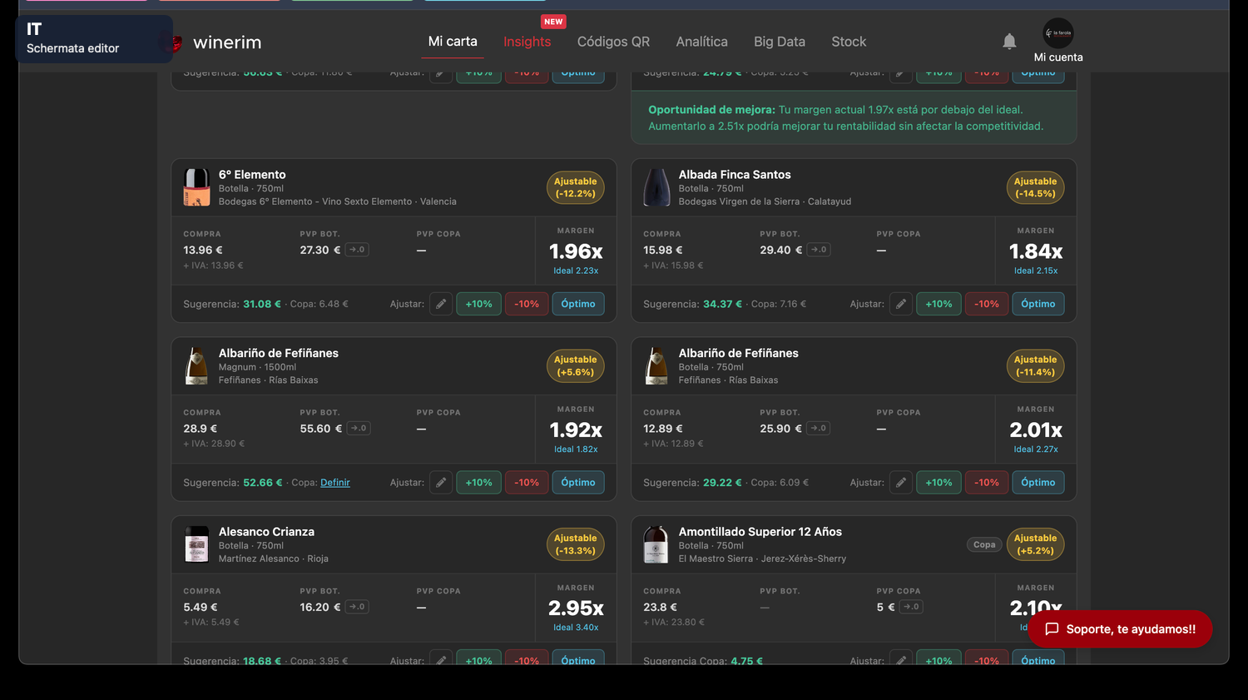The height and width of the screenshot is (700, 1248).
Task: Click the 13.96 € purchase price
Action: point(203,250)
